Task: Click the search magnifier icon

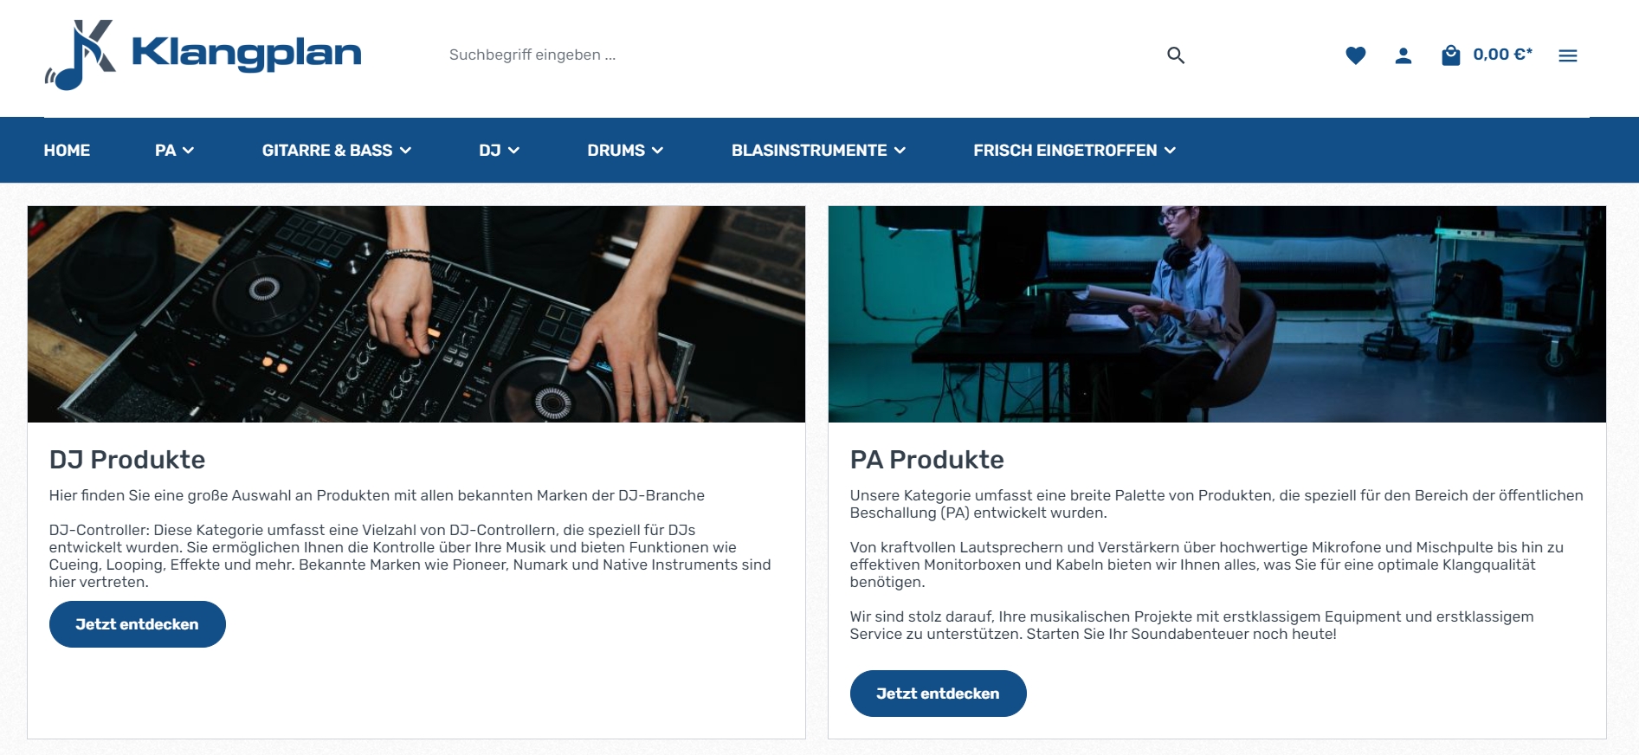Action: click(x=1175, y=55)
